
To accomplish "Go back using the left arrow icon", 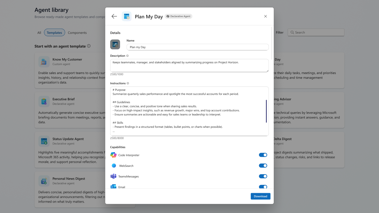I will click(114, 16).
